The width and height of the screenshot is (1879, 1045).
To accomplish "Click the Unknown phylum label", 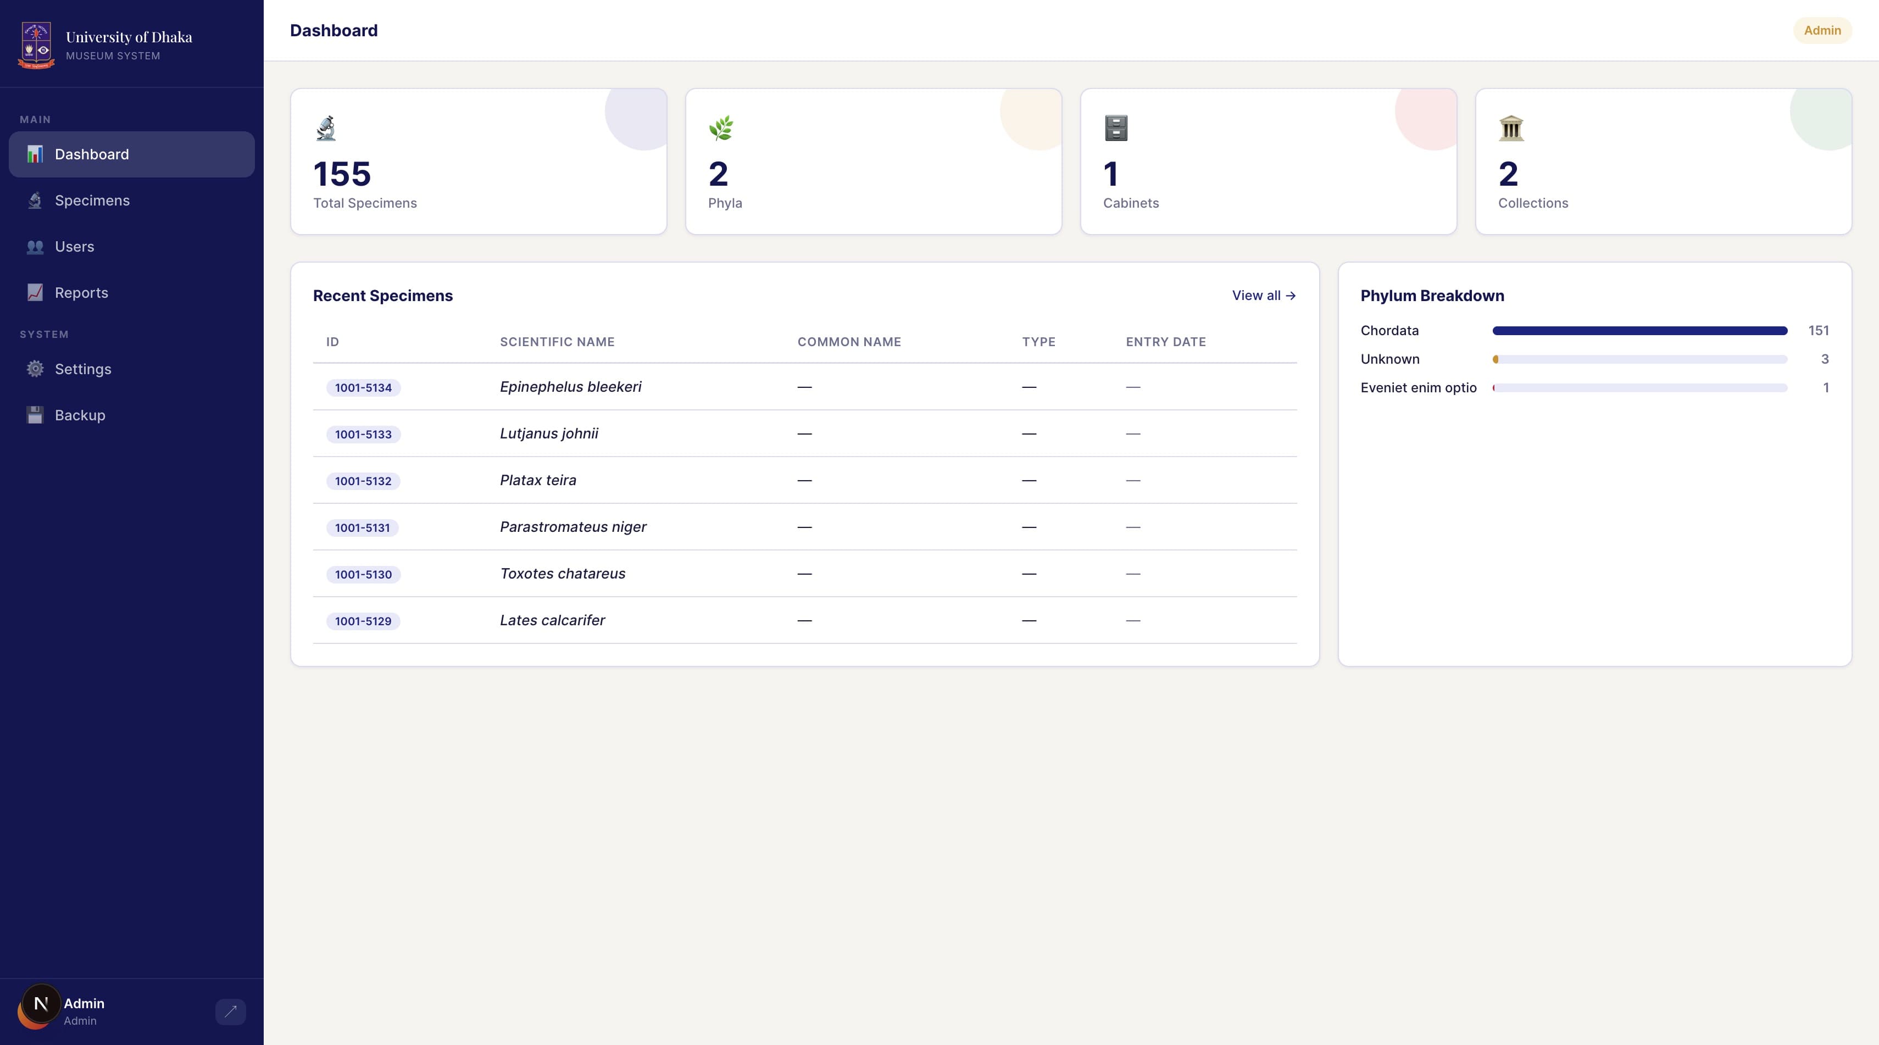I will pos(1389,359).
